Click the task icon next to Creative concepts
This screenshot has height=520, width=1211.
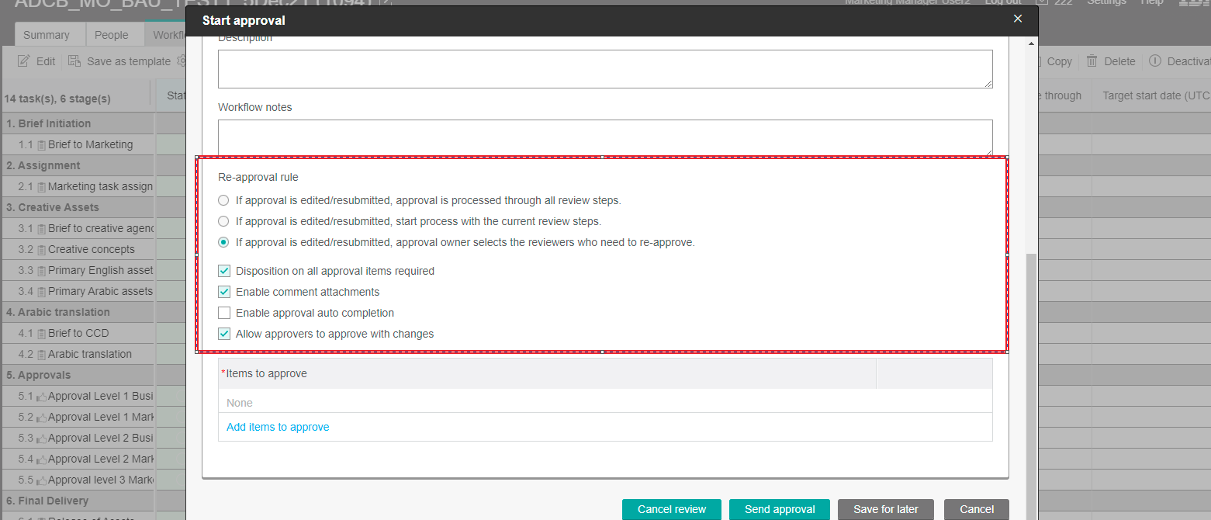coord(42,250)
